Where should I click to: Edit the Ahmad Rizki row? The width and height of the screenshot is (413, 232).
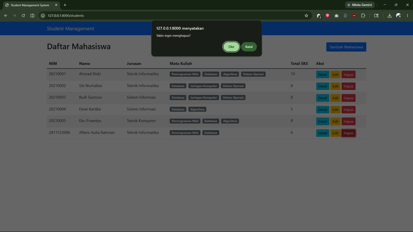[x=335, y=74]
